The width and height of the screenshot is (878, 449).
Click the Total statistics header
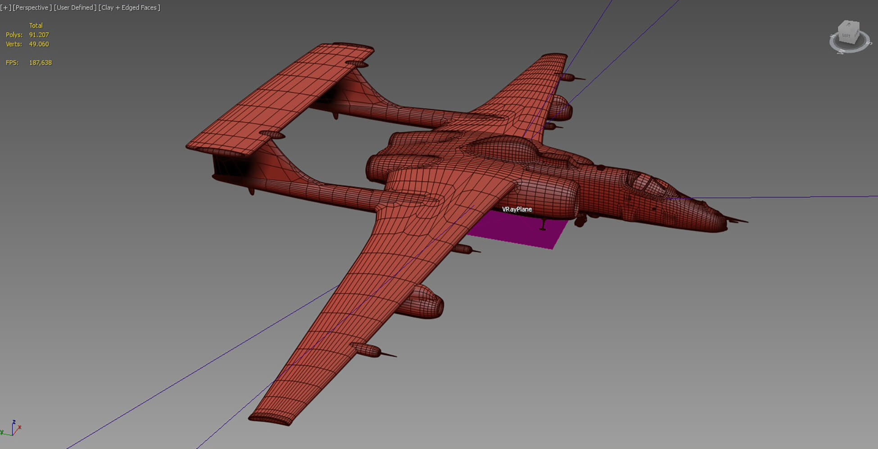(x=36, y=26)
